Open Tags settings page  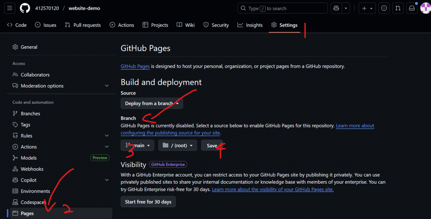coord(61,124)
